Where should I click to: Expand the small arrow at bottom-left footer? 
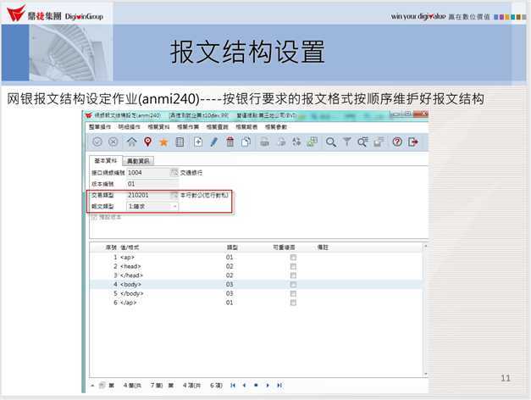click(92, 385)
